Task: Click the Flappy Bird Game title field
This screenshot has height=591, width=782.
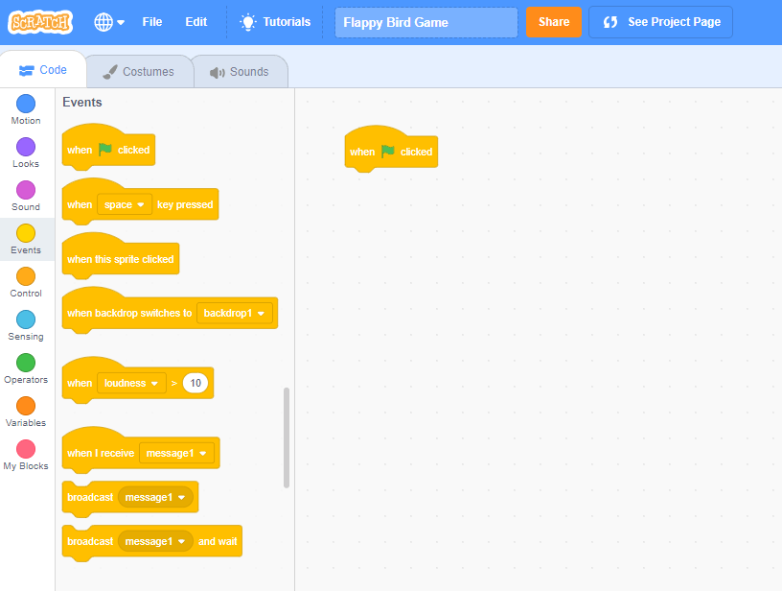Action: (x=425, y=22)
